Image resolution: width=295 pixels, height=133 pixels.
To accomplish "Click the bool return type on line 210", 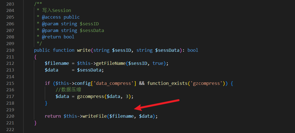I will point(193,50).
